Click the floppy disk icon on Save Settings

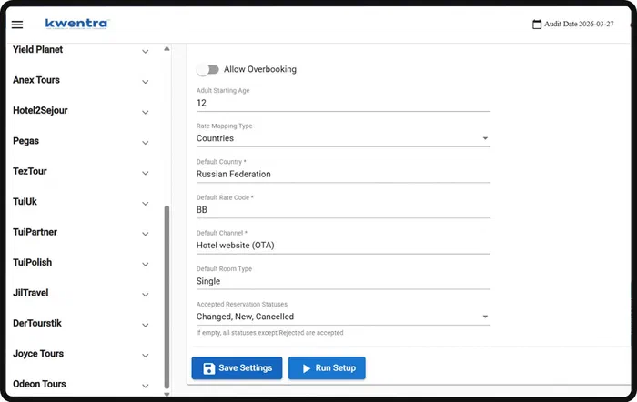click(208, 368)
